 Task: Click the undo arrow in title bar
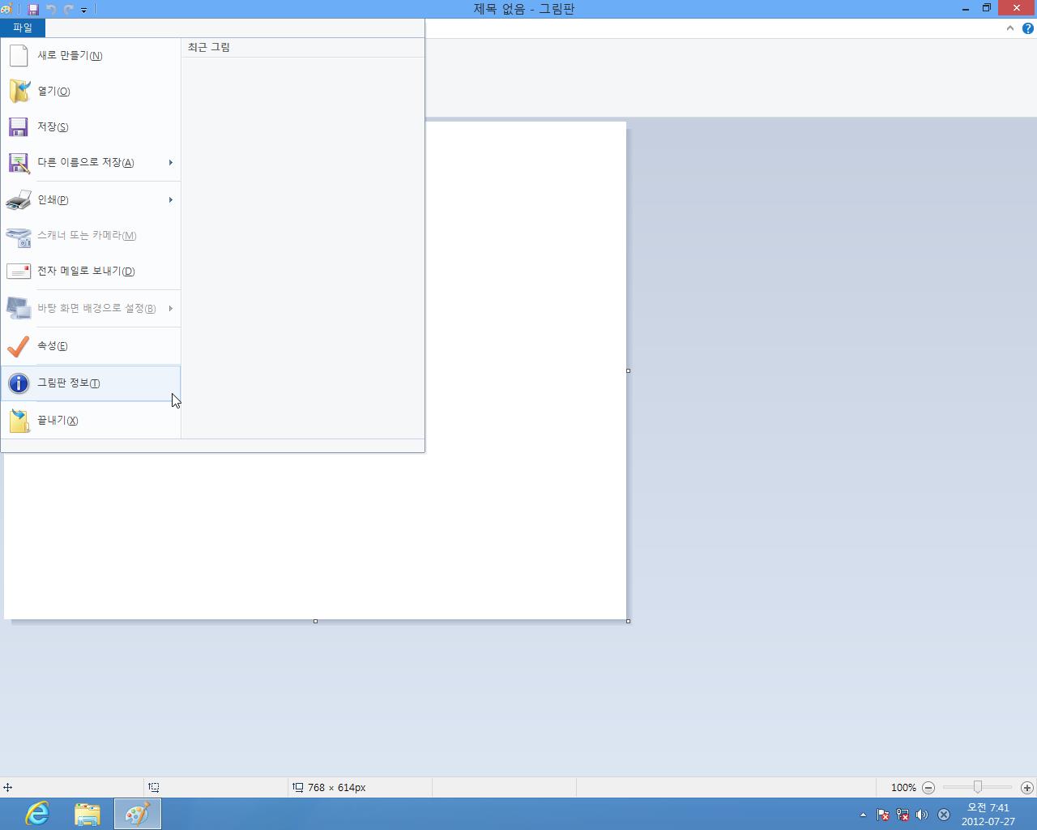coord(51,10)
